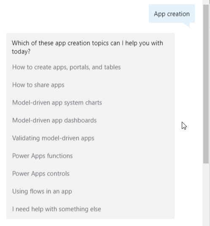Choose the 'How to share apps' option
Image resolution: width=210 pixels, height=226 pixels.
tap(38, 85)
